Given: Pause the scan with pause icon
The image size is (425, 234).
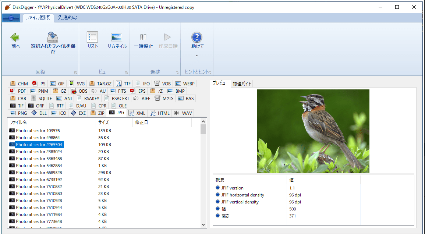Looking at the screenshot, I should pos(143,37).
